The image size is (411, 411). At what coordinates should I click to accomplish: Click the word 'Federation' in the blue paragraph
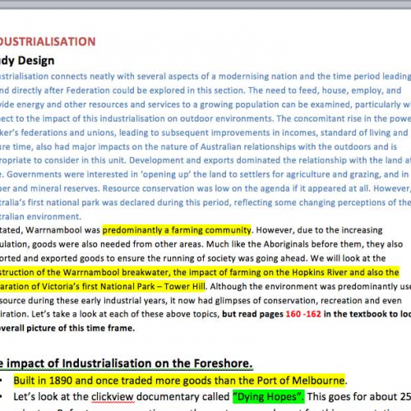87,90
